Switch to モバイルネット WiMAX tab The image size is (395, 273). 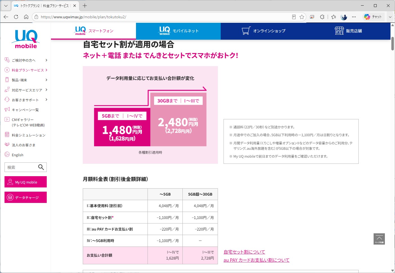[x=178, y=31]
